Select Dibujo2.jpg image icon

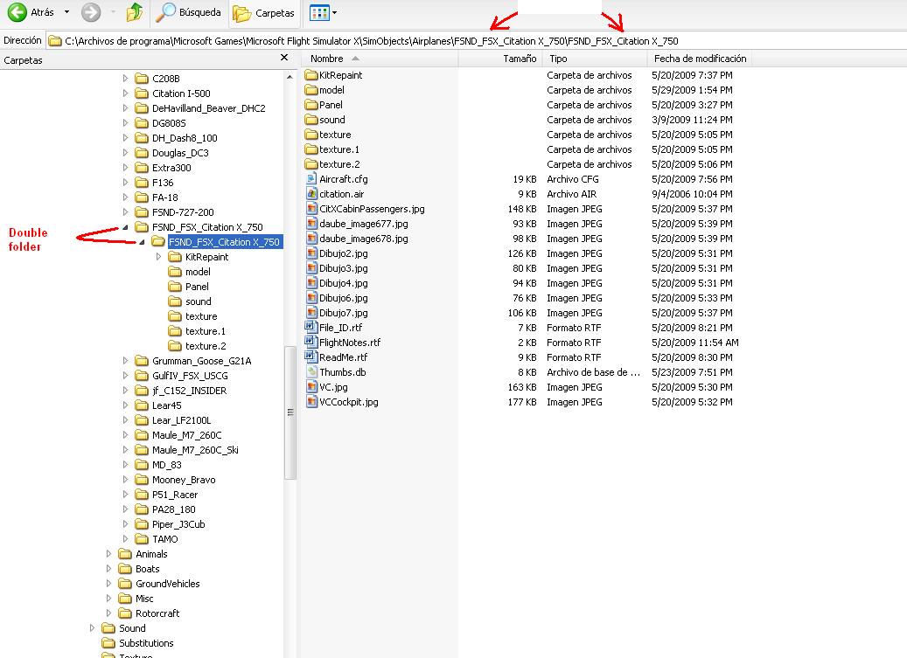coord(311,253)
